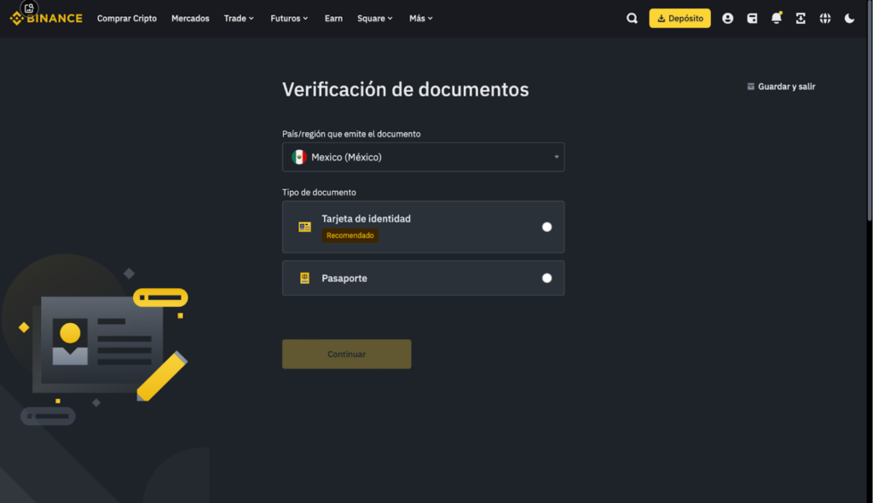Open the wallet icon in header
Image resolution: width=873 pixels, height=503 pixels.
(x=752, y=18)
